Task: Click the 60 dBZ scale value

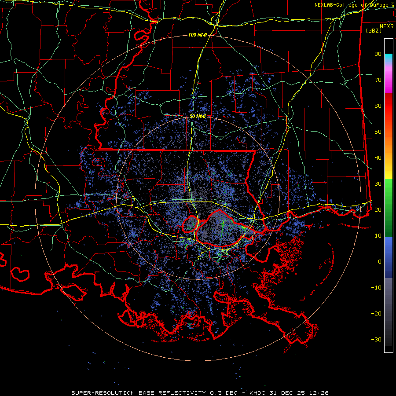Action: click(378, 106)
